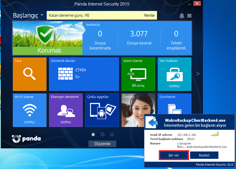
Task: Click the 3.077 Dosya tarandı statistic
Action: point(139,37)
